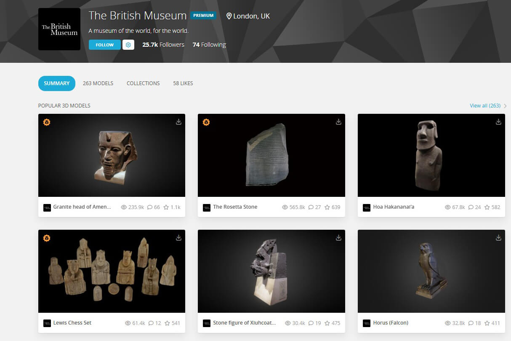Click author avatar on Rosetta Stone card
Image resolution: width=511 pixels, height=341 pixels.
(207, 207)
